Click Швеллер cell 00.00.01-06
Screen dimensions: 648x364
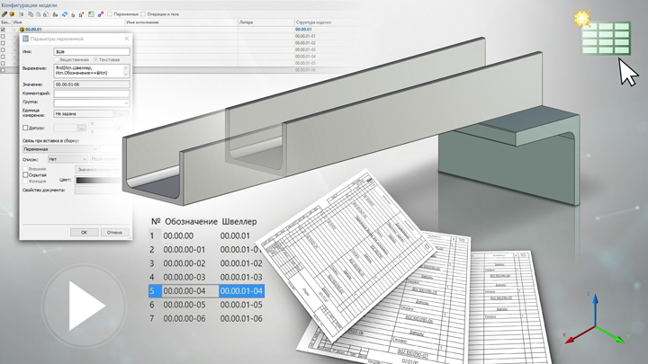click(241, 318)
